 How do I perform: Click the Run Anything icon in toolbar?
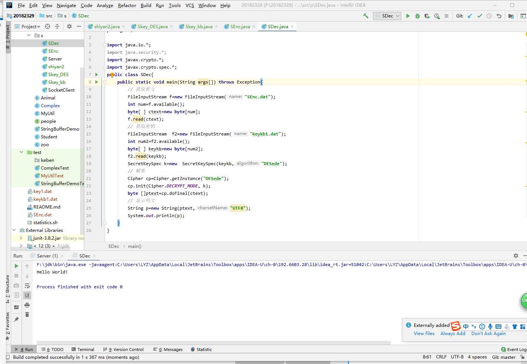(x=523, y=16)
